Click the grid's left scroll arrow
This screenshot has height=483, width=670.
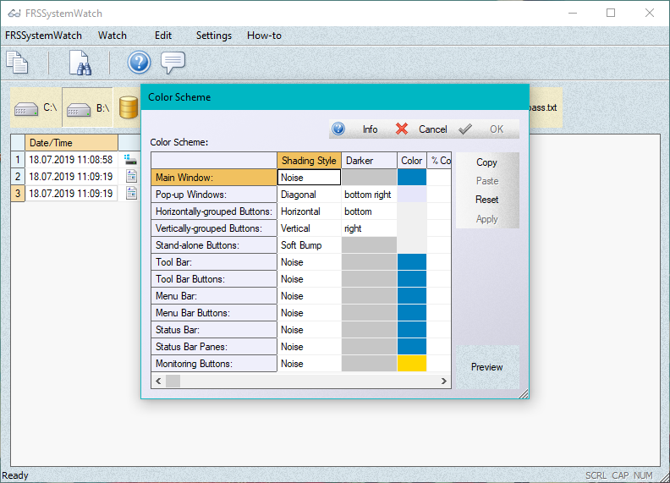158,381
